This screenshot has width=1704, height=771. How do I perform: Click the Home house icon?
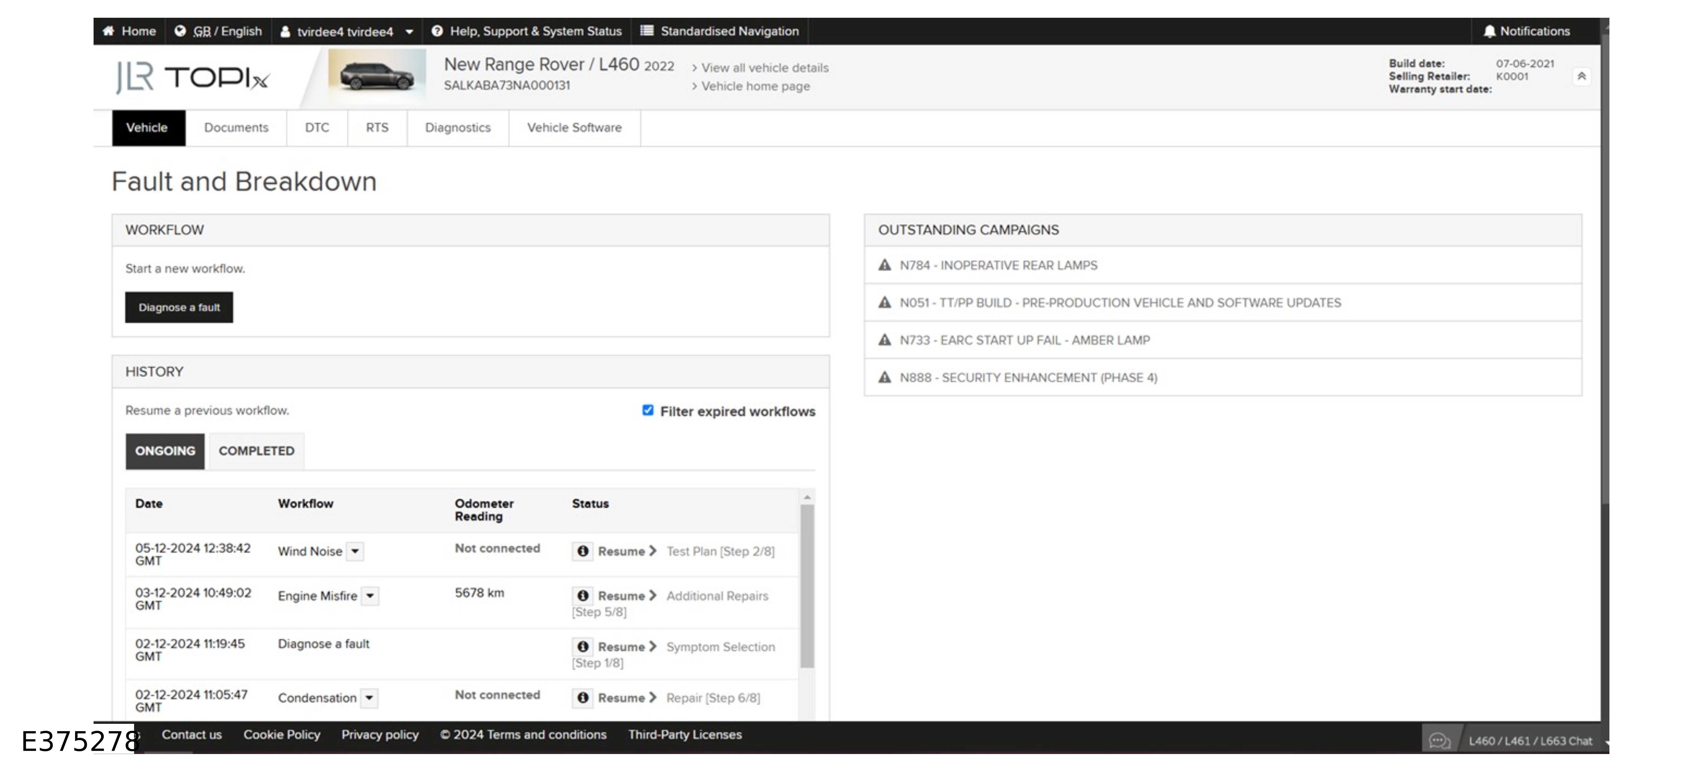(109, 31)
